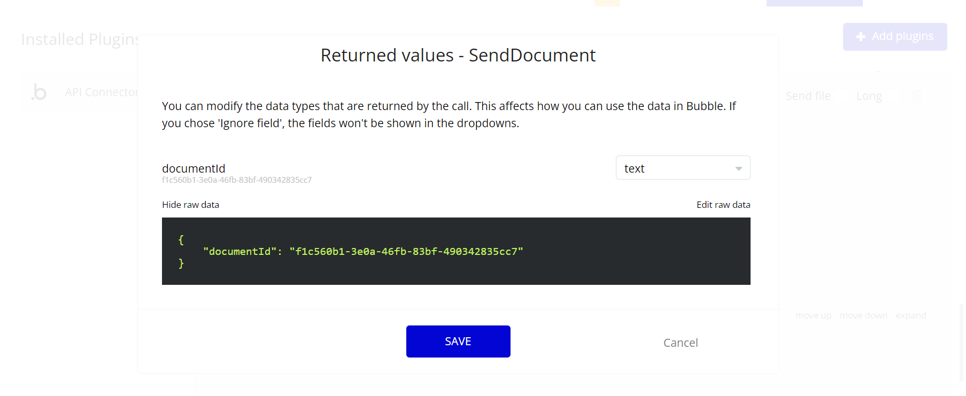Screen dimensions: 966x396
Task: Click the dropdown arrow next to text
Action: (x=739, y=168)
